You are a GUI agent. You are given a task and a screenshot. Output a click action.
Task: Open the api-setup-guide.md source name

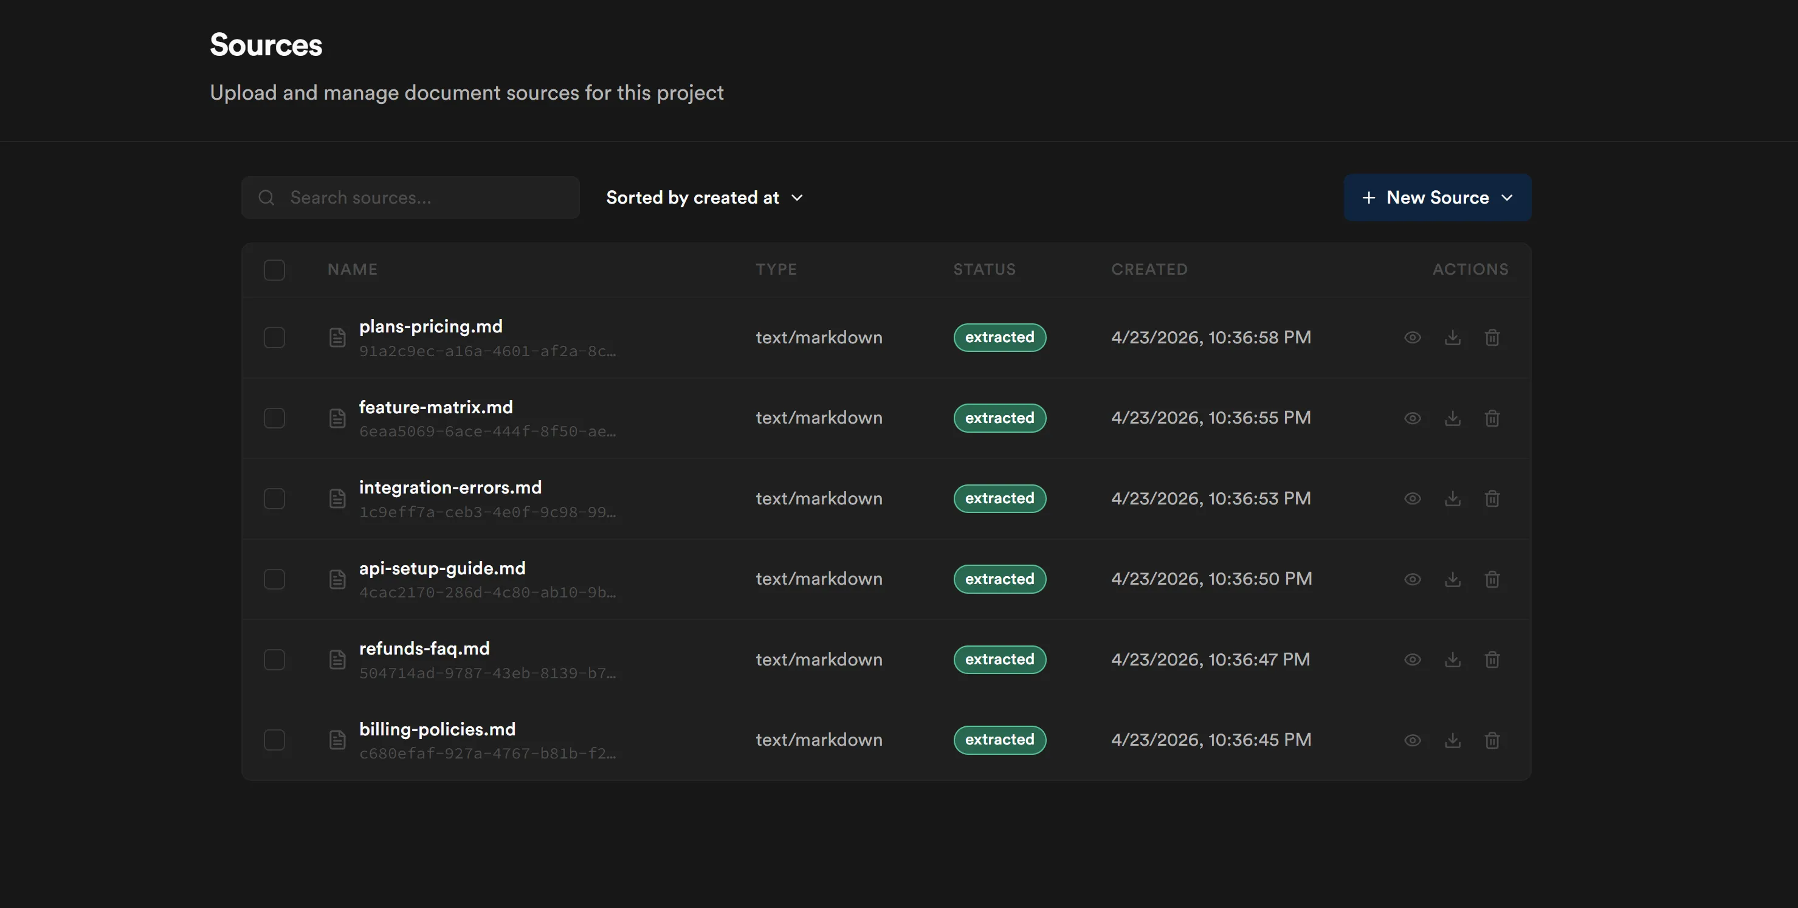[442, 568]
